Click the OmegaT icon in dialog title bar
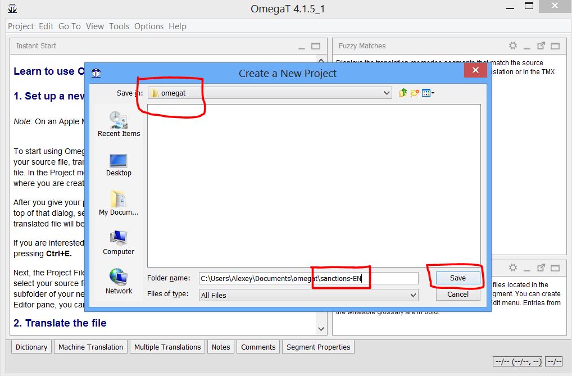The height and width of the screenshot is (376, 572). [96, 73]
